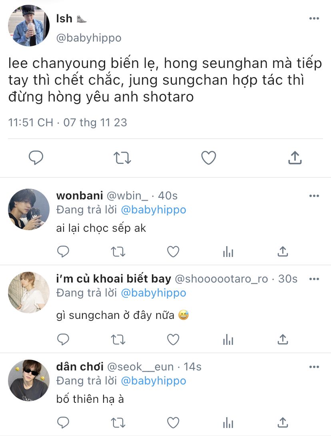Retweet dân chơi's reply
This screenshot has height=436, width=331.
[x=118, y=423]
